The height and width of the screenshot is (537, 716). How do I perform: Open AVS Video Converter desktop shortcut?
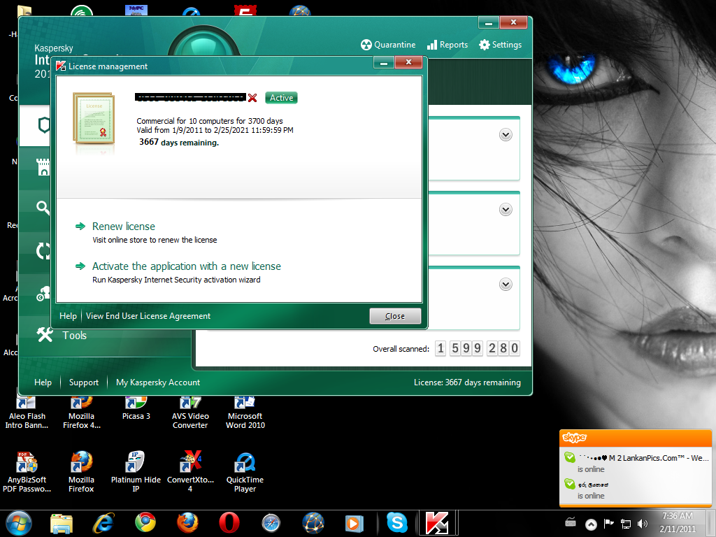[x=190, y=413]
